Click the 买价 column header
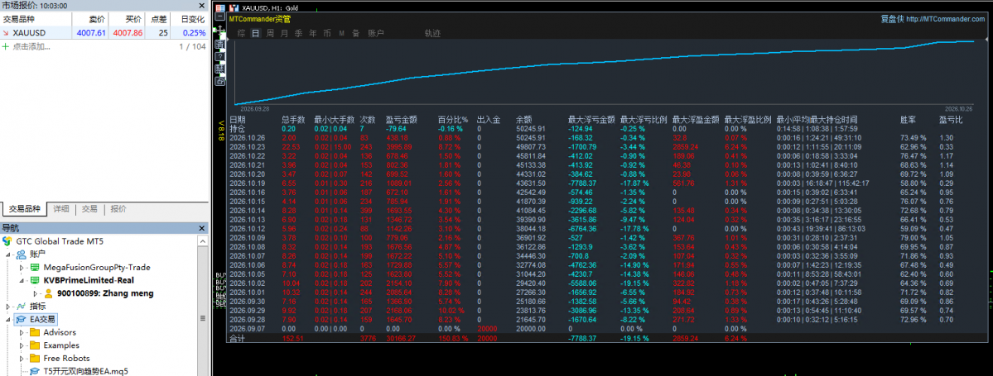Image resolution: width=993 pixels, height=376 pixels. (x=127, y=20)
